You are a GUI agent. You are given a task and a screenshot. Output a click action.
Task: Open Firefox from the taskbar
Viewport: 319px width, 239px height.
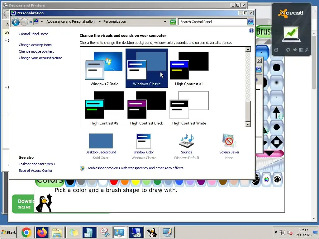(x=42, y=232)
